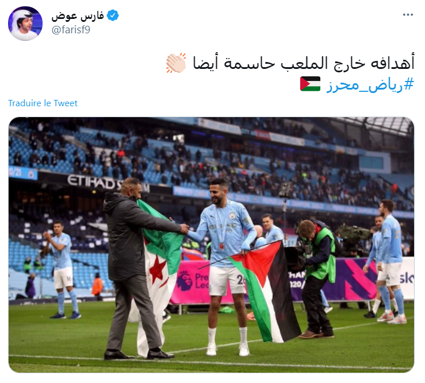
Task: Open the three-dot more options menu
Action: [408, 15]
